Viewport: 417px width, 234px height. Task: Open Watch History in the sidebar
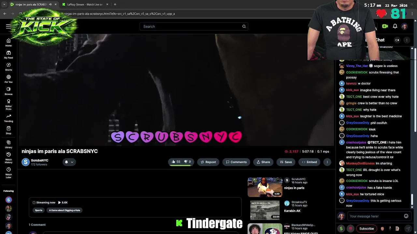(8, 158)
